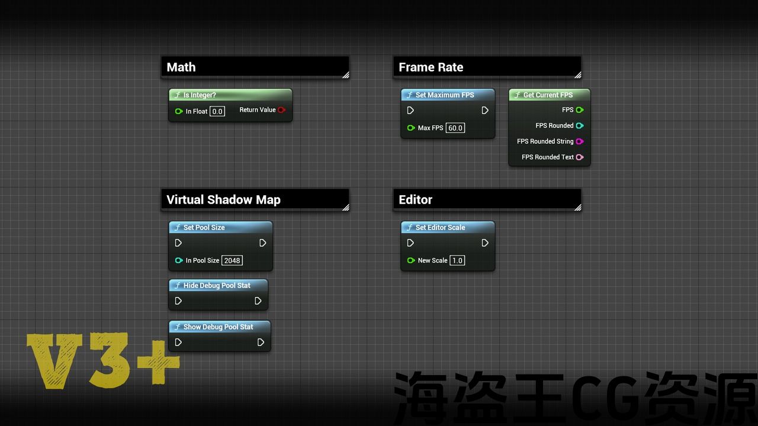Click Set Maximum FPS input execution pin
This screenshot has height=426, width=758.
click(x=411, y=111)
